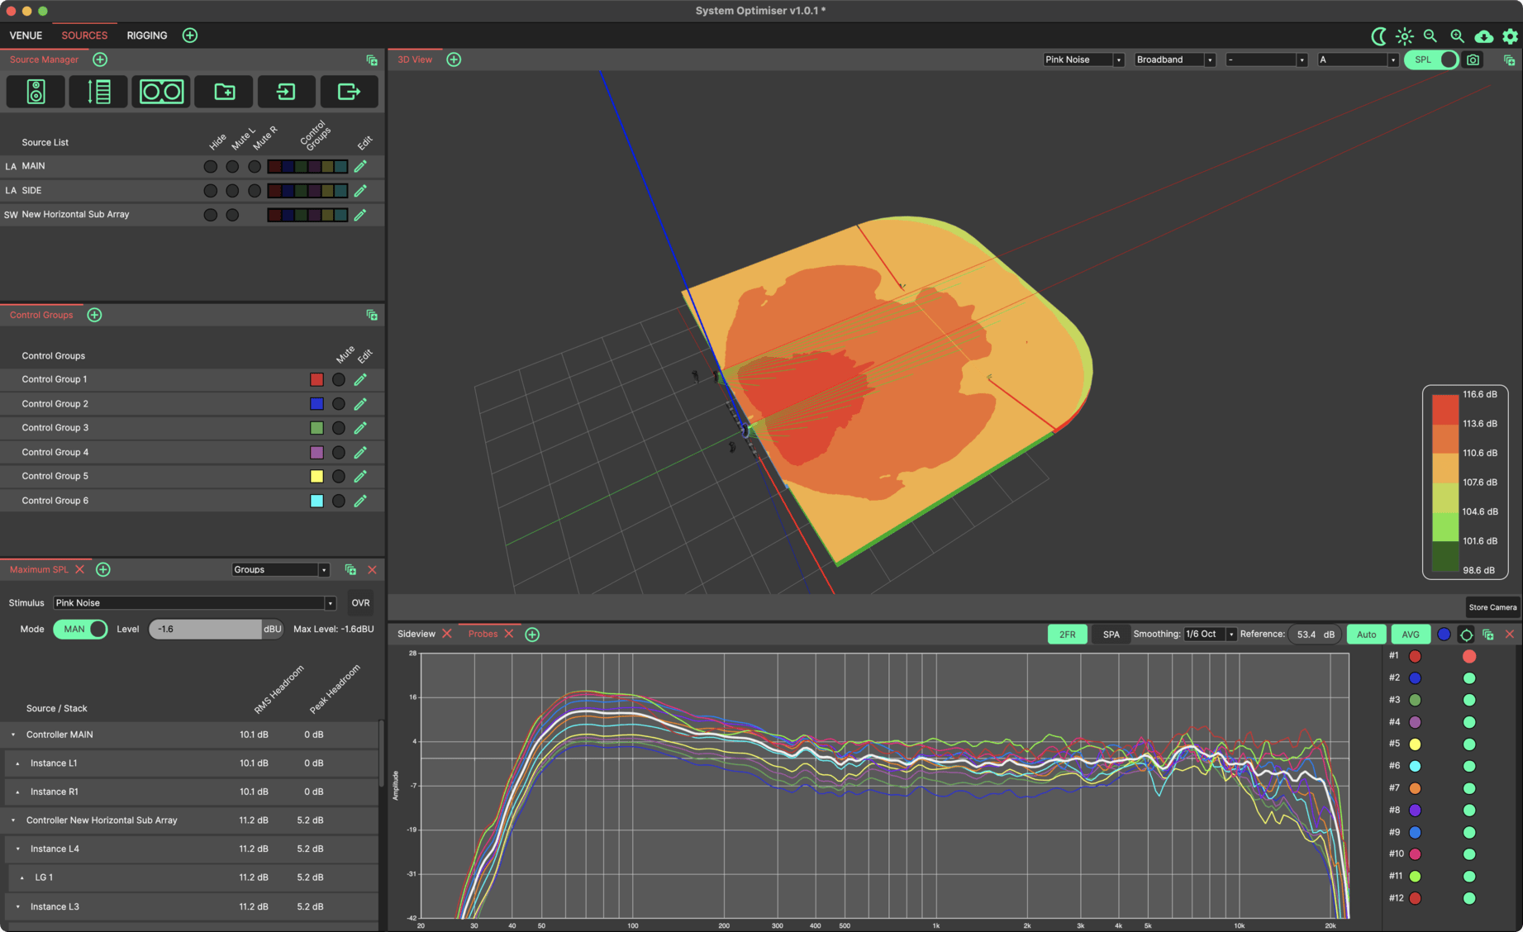Open the settings gear icon

click(1511, 36)
